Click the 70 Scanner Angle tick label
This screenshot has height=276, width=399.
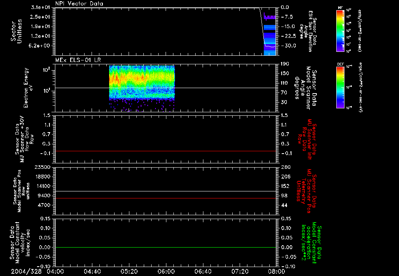point(284,93)
